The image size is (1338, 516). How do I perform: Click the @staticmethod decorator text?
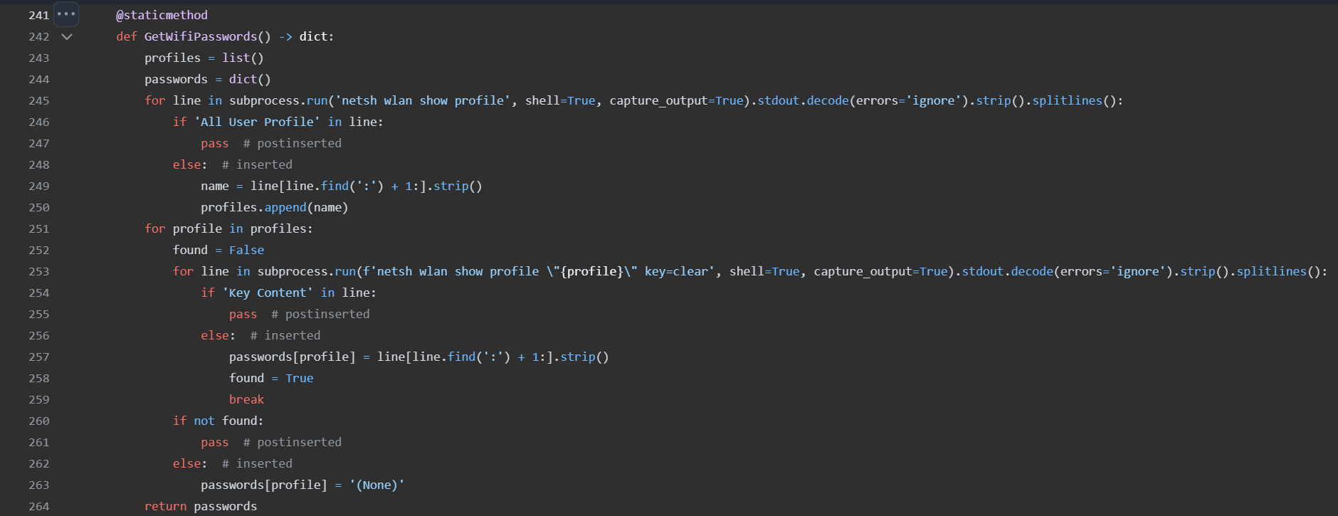click(162, 15)
